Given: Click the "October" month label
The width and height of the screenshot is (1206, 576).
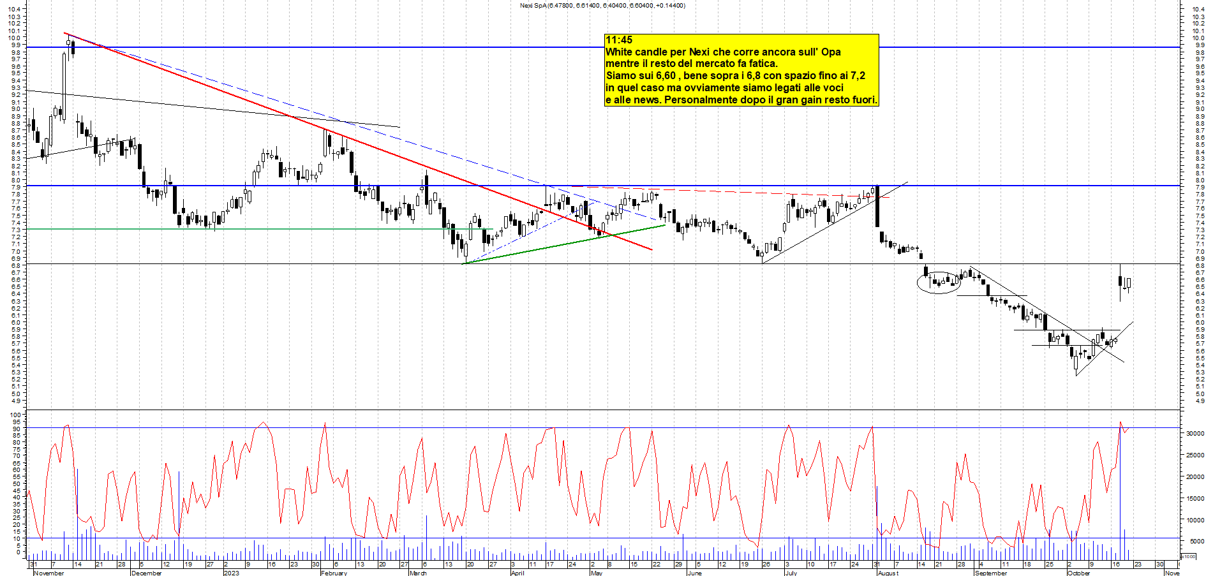Looking at the screenshot, I should coord(1078,573).
